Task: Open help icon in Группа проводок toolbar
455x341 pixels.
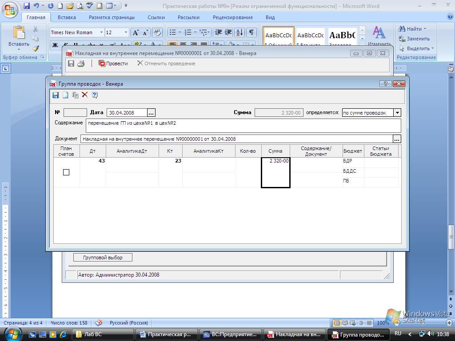Action: (x=95, y=95)
